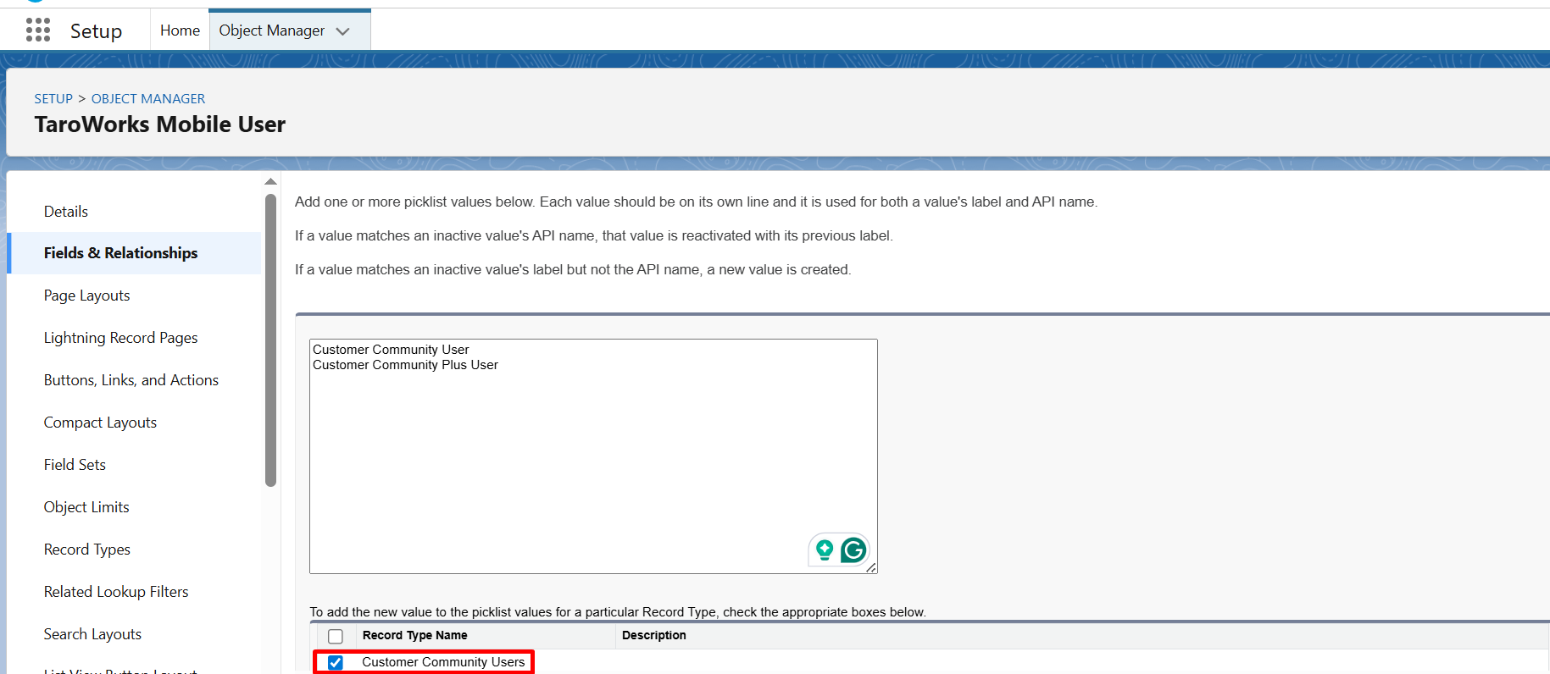Open Page Layouts in sidebar
The width and height of the screenshot is (1550, 674).
tap(87, 296)
